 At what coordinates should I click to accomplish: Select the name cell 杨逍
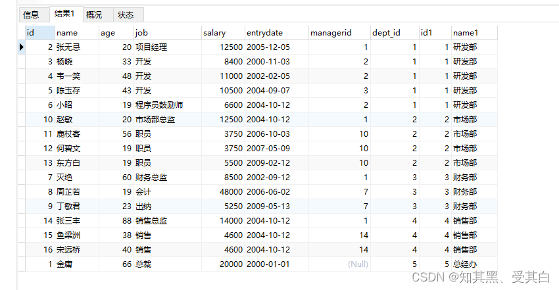point(77,62)
